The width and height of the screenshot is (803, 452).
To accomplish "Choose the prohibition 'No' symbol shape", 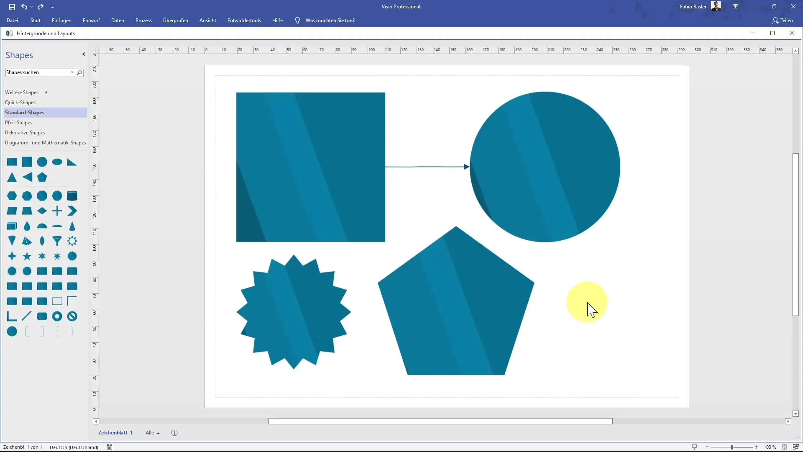I will tap(72, 316).
